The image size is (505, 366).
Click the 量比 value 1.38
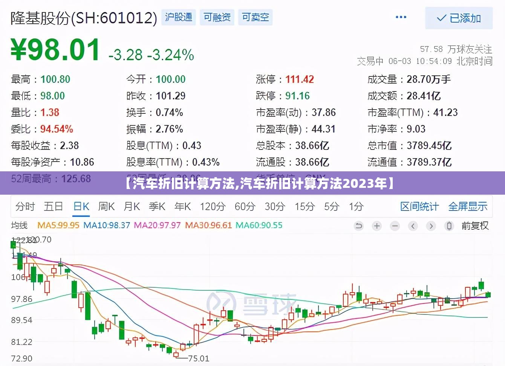pos(50,112)
